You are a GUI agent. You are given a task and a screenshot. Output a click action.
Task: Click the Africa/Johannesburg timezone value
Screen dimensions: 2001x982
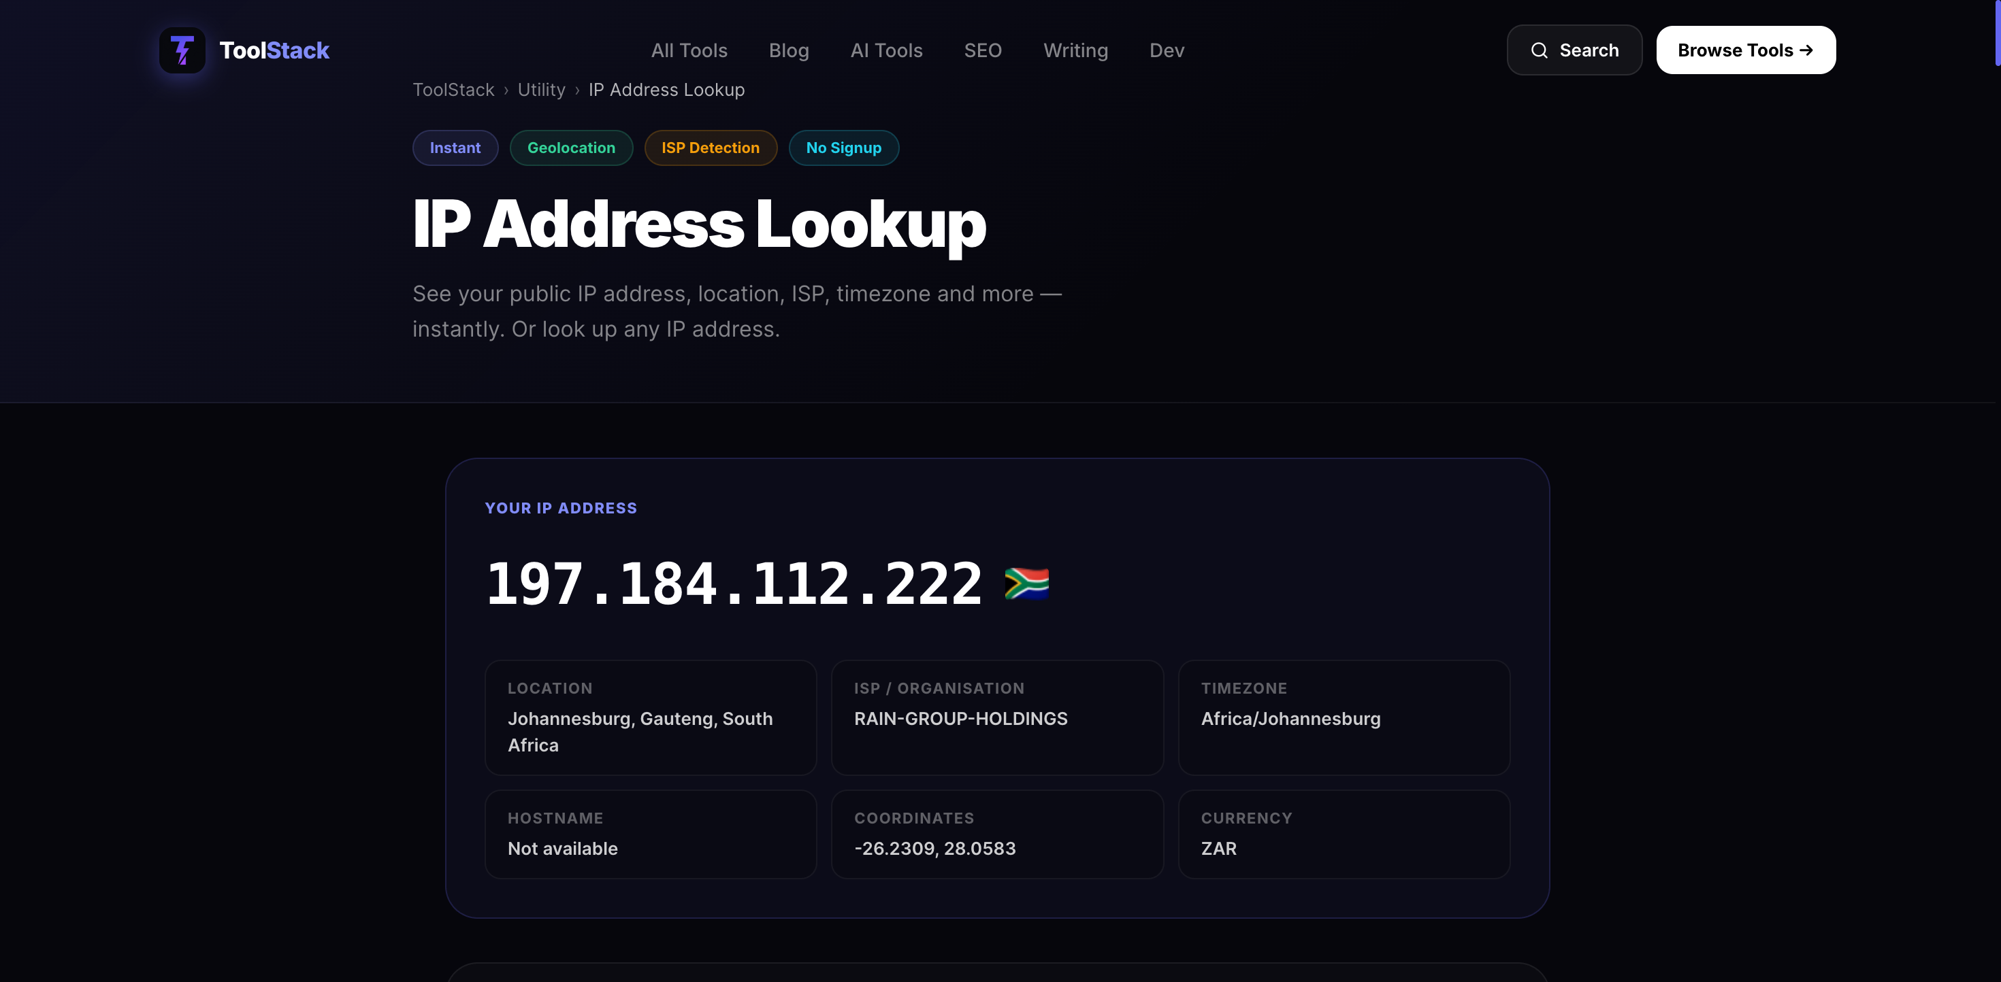point(1290,719)
